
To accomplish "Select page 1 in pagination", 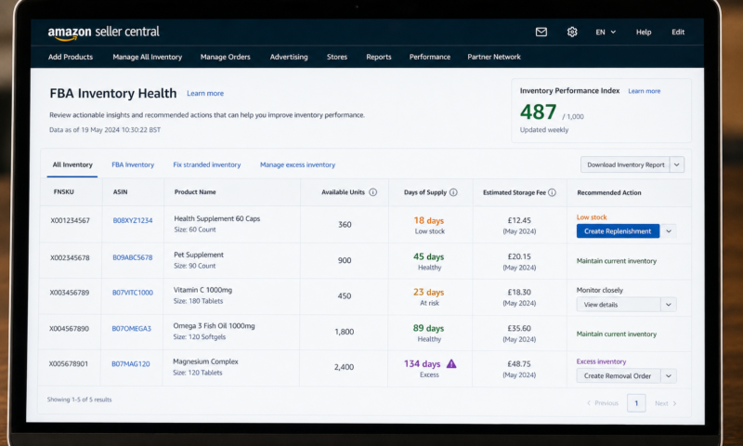I will tap(636, 403).
